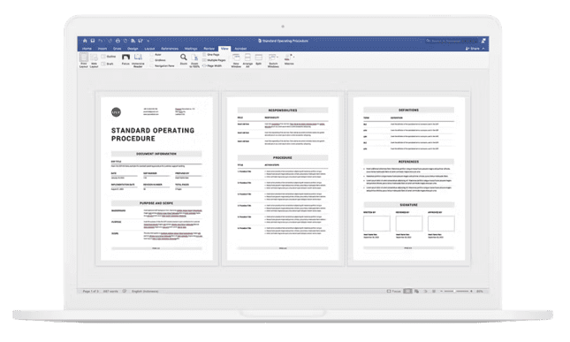
Task: Collapse the ribbon with the chevron
Action: (x=483, y=49)
